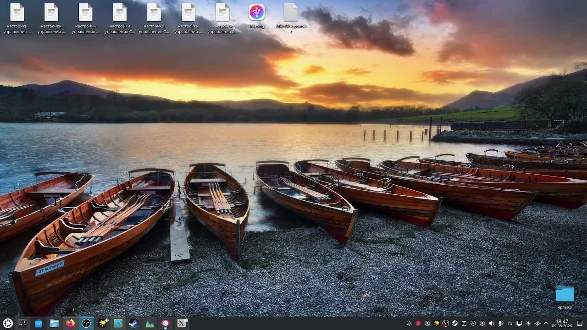Open the blue info app on taskbar
The image size is (587, 330).
point(118,323)
